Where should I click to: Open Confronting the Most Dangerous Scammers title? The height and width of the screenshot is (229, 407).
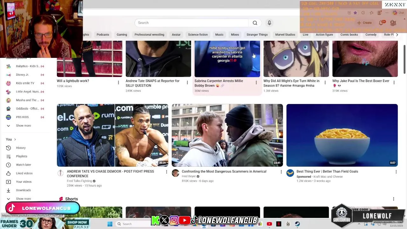(224, 171)
